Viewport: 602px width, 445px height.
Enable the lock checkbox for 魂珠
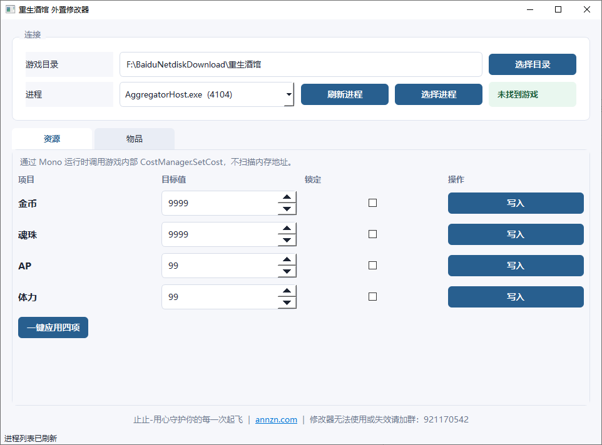pyautogui.click(x=372, y=234)
